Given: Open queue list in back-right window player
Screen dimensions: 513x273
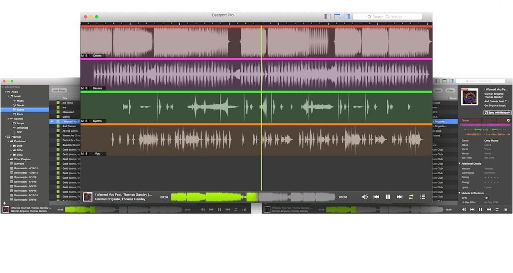Looking at the screenshot, I should click(x=505, y=210).
